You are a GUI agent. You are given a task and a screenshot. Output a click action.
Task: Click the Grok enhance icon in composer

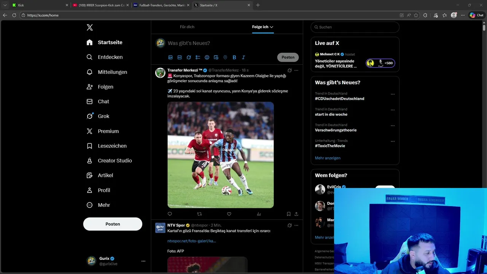coord(189,57)
